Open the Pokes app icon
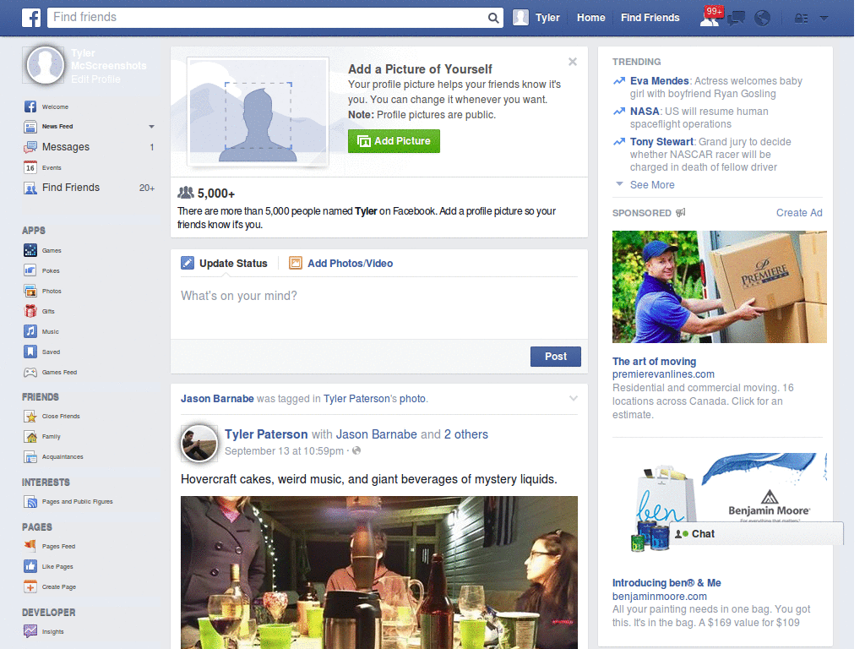The image size is (865, 649). [x=30, y=270]
